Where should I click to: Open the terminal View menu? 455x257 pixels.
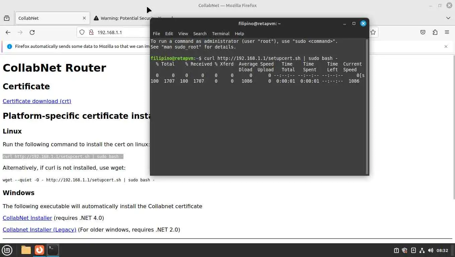[183, 33]
